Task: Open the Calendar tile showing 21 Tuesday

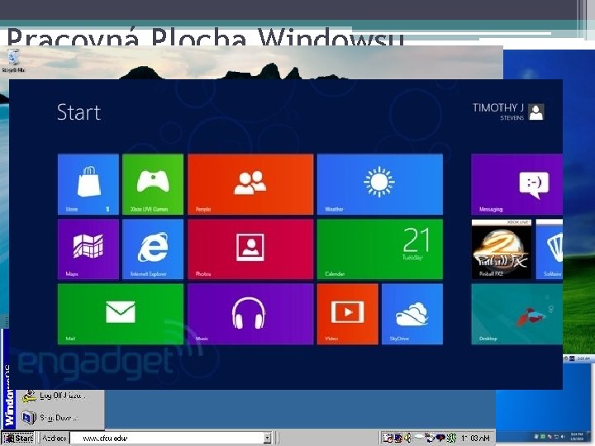Action: (380, 249)
